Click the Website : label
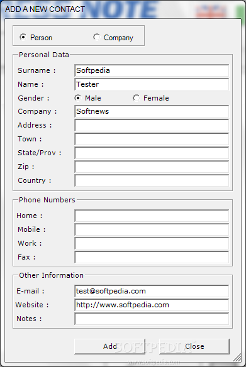The width and height of the screenshot is (246, 367). [32, 305]
